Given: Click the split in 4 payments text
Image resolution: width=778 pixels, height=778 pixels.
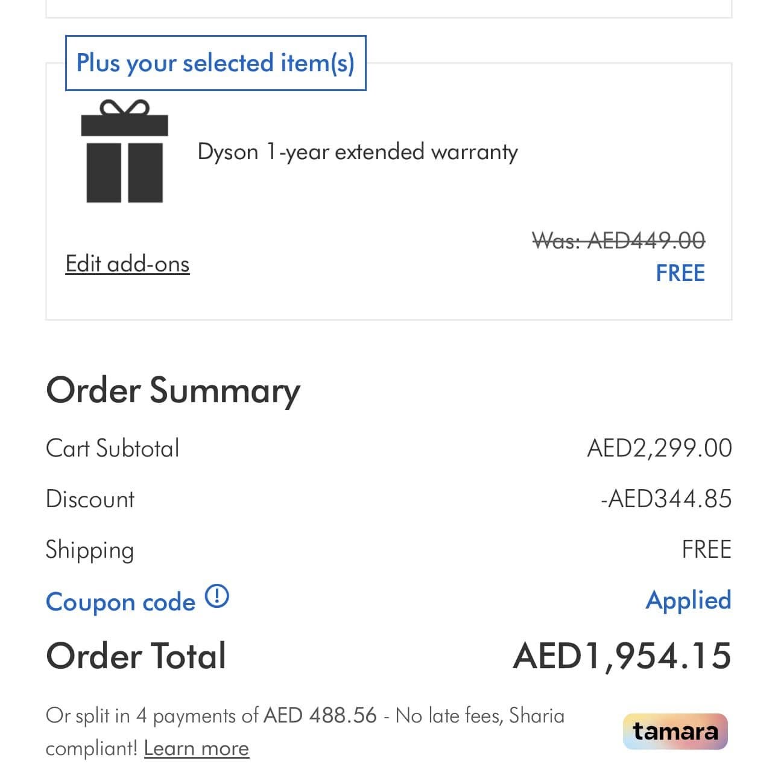Looking at the screenshot, I should [305, 716].
